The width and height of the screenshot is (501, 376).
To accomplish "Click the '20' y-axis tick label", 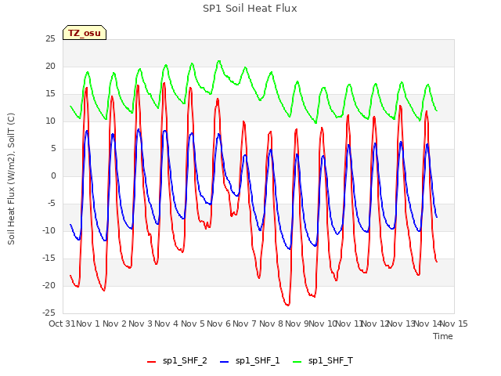I will click(x=50, y=67).
